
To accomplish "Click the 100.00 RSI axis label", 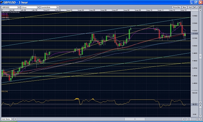I will (195, 93).
